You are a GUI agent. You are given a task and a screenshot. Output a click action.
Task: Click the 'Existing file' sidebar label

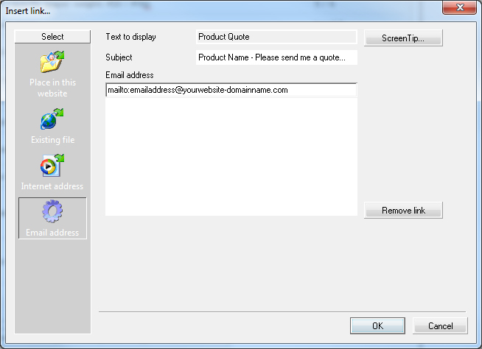(x=52, y=140)
